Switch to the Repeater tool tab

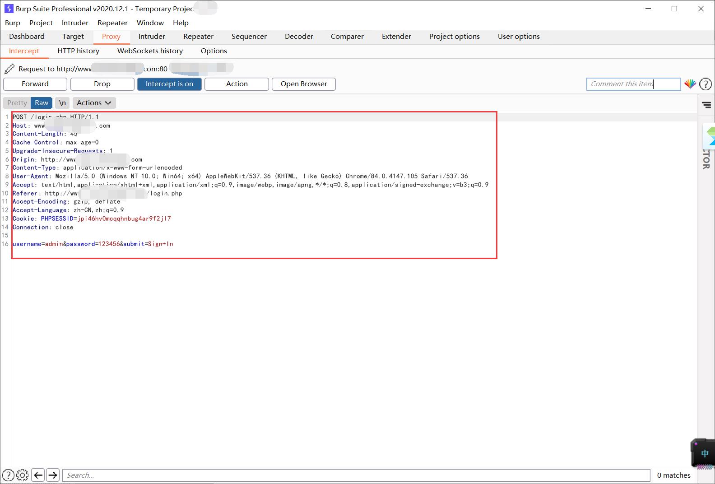pyautogui.click(x=198, y=37)
